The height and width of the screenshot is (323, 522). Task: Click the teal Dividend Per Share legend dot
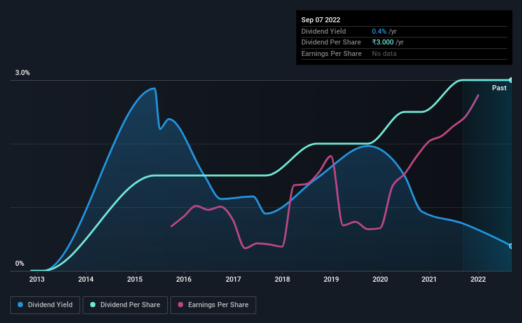point(93,305)
